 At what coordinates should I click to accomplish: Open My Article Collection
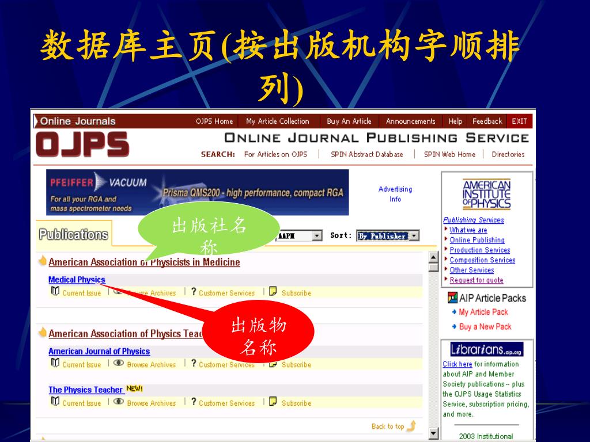pyautogui.click(x=277, y=121)
